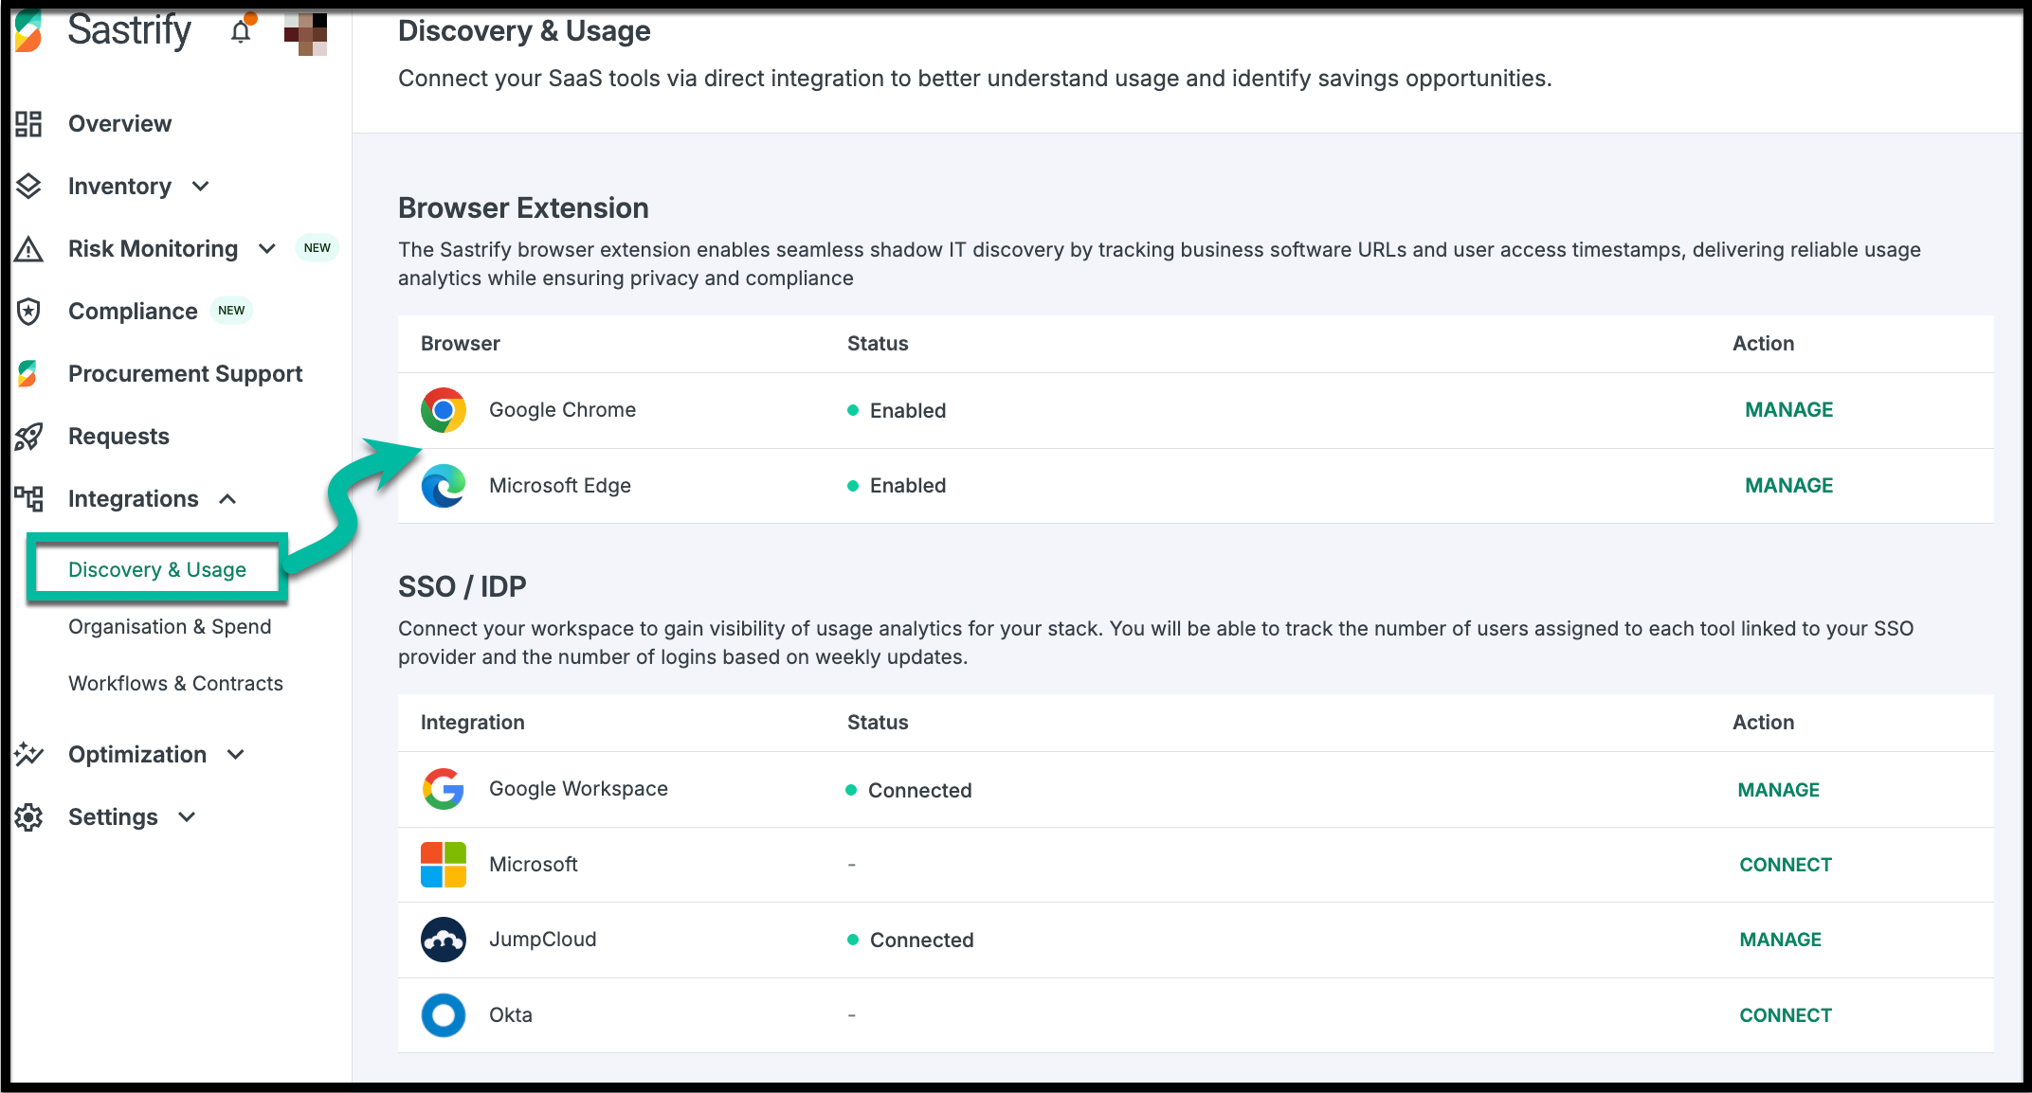
Task: Click the Microsoft row label in SSO table
Action: pyautogui.click(x=533, y=865)
